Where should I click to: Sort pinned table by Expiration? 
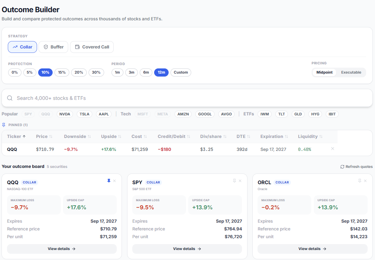pyautogui.click(x=274, y=136)
